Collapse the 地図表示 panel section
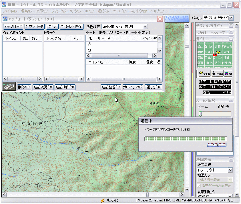This screenshot has height=204, width=241. tap(231, 160)
